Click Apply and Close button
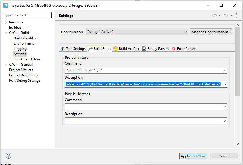 [x=193, y=156]
